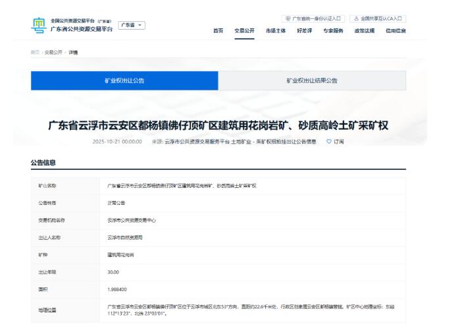Image resolution: width=462 pixels, height=336 pixels.
Task: Click 交易公开 breadcrumb link
Action: (x=53, y=52)
